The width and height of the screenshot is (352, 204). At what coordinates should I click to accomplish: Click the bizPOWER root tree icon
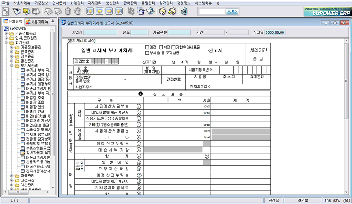[6, 29]
